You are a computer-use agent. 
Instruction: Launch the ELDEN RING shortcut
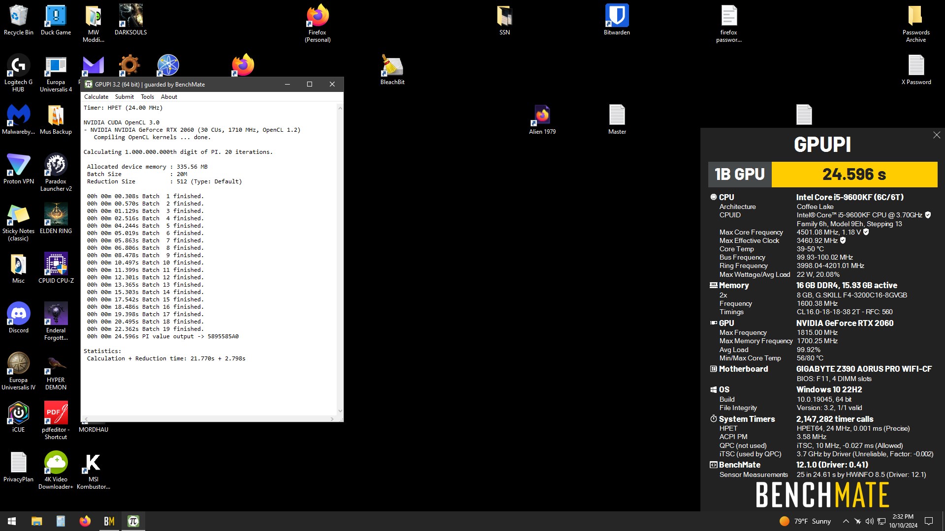56,219
